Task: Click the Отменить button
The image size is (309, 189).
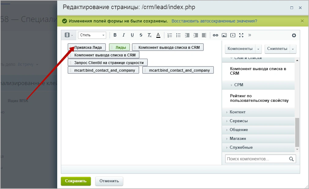Action: [109, 181]
